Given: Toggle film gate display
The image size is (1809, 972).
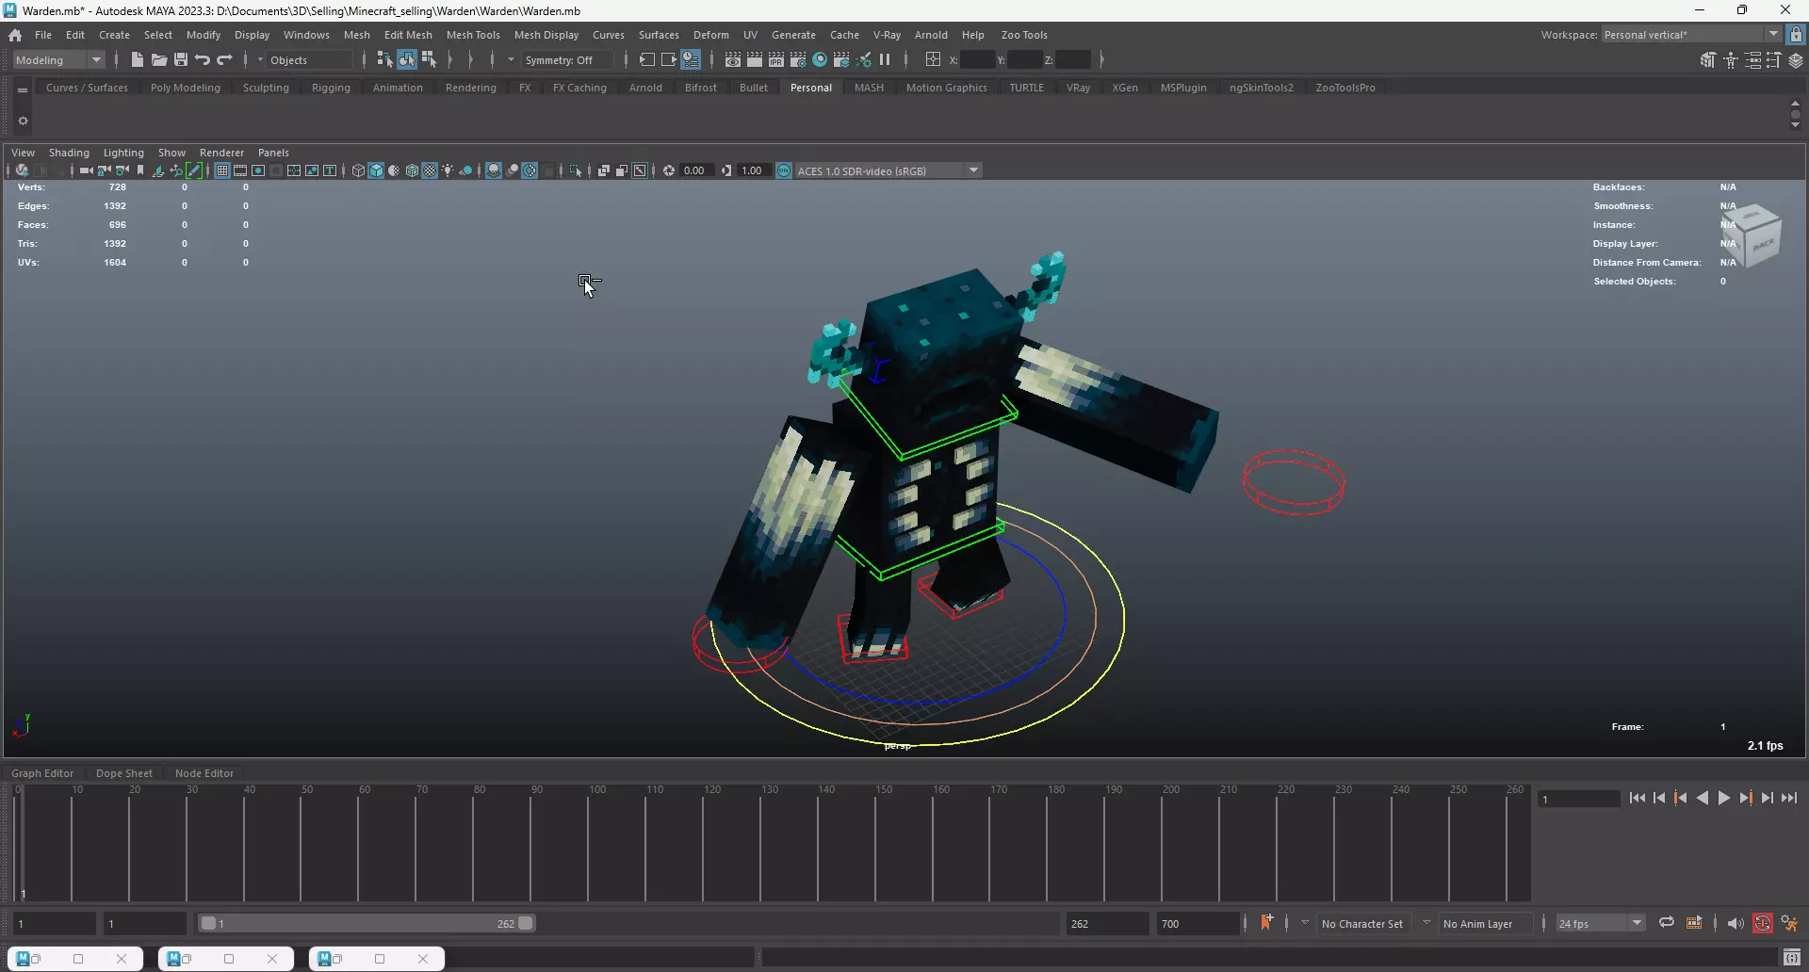Looking at the screenshot, I should click(x=240, y=170).
